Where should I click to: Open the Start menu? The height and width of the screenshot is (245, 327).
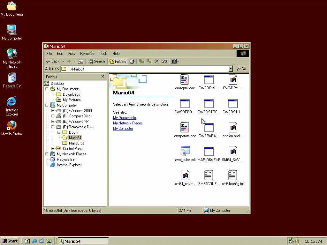(10, 241)
